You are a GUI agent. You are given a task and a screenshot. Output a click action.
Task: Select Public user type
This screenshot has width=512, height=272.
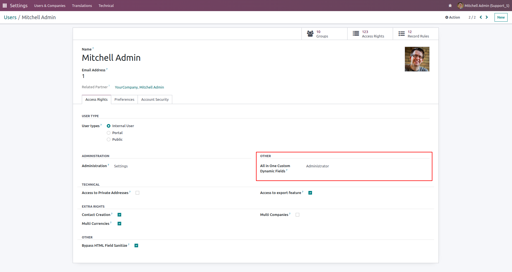[x=109, y=140]
